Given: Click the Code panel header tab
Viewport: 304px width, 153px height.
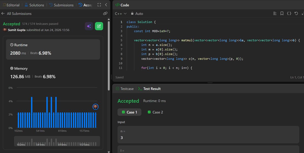Looking at the screenshot, I should coord(122,5).
